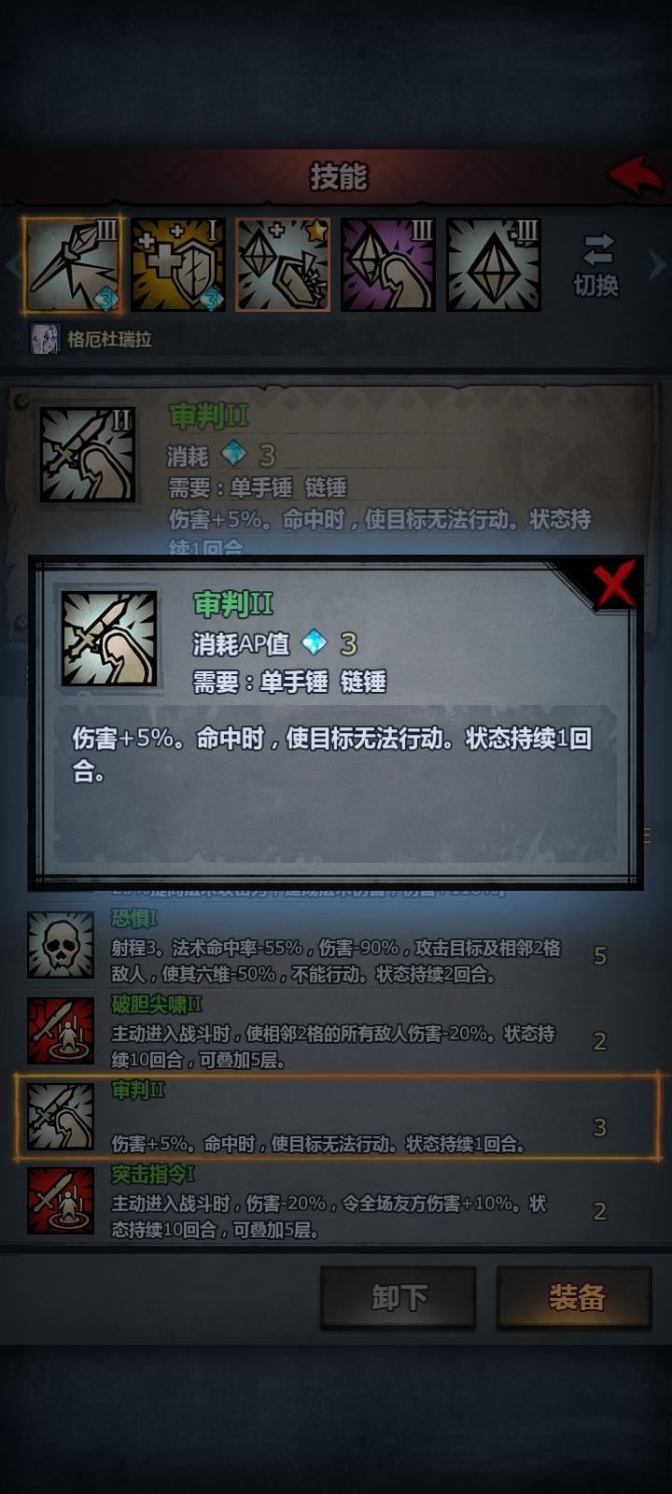Select the 恐惧I skill list entry
This screenshot has width=672, height=1494.
pos(337,946)
